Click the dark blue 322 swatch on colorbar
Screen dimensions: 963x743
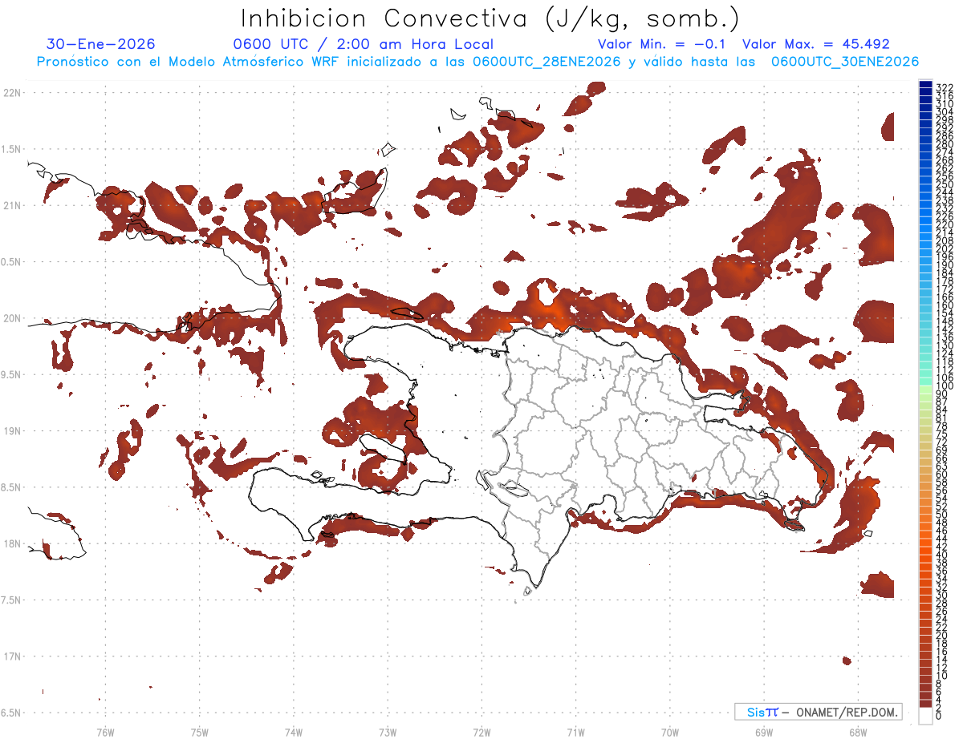click(x=925, y=86)
